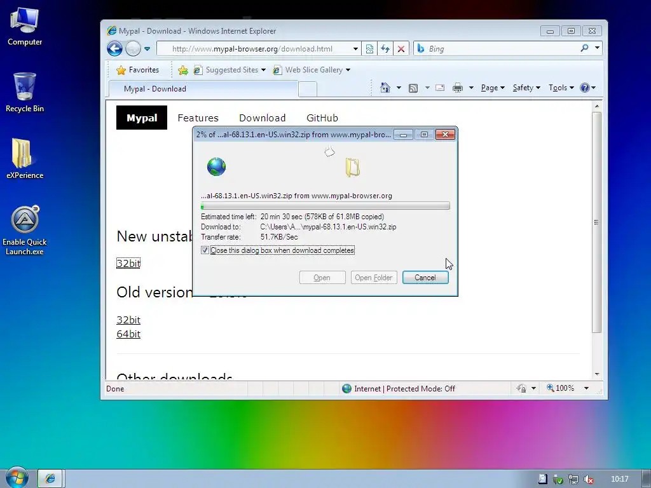The width and height of the screenshot is (651, 488).
Task: Open the Tools menu
Action: [561, 88]
